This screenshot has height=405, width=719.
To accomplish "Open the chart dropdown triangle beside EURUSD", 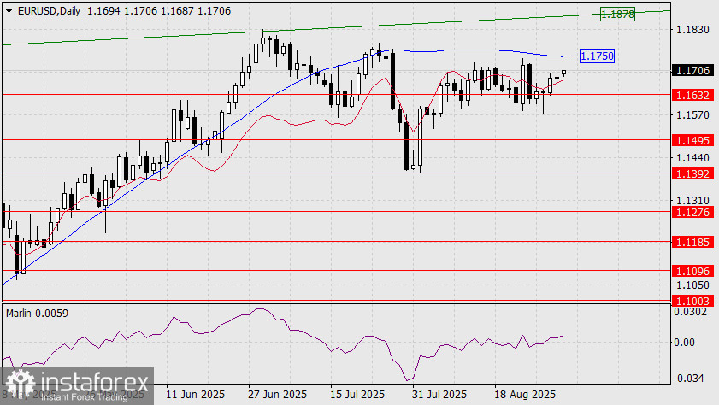I will (x=9, y=11).
